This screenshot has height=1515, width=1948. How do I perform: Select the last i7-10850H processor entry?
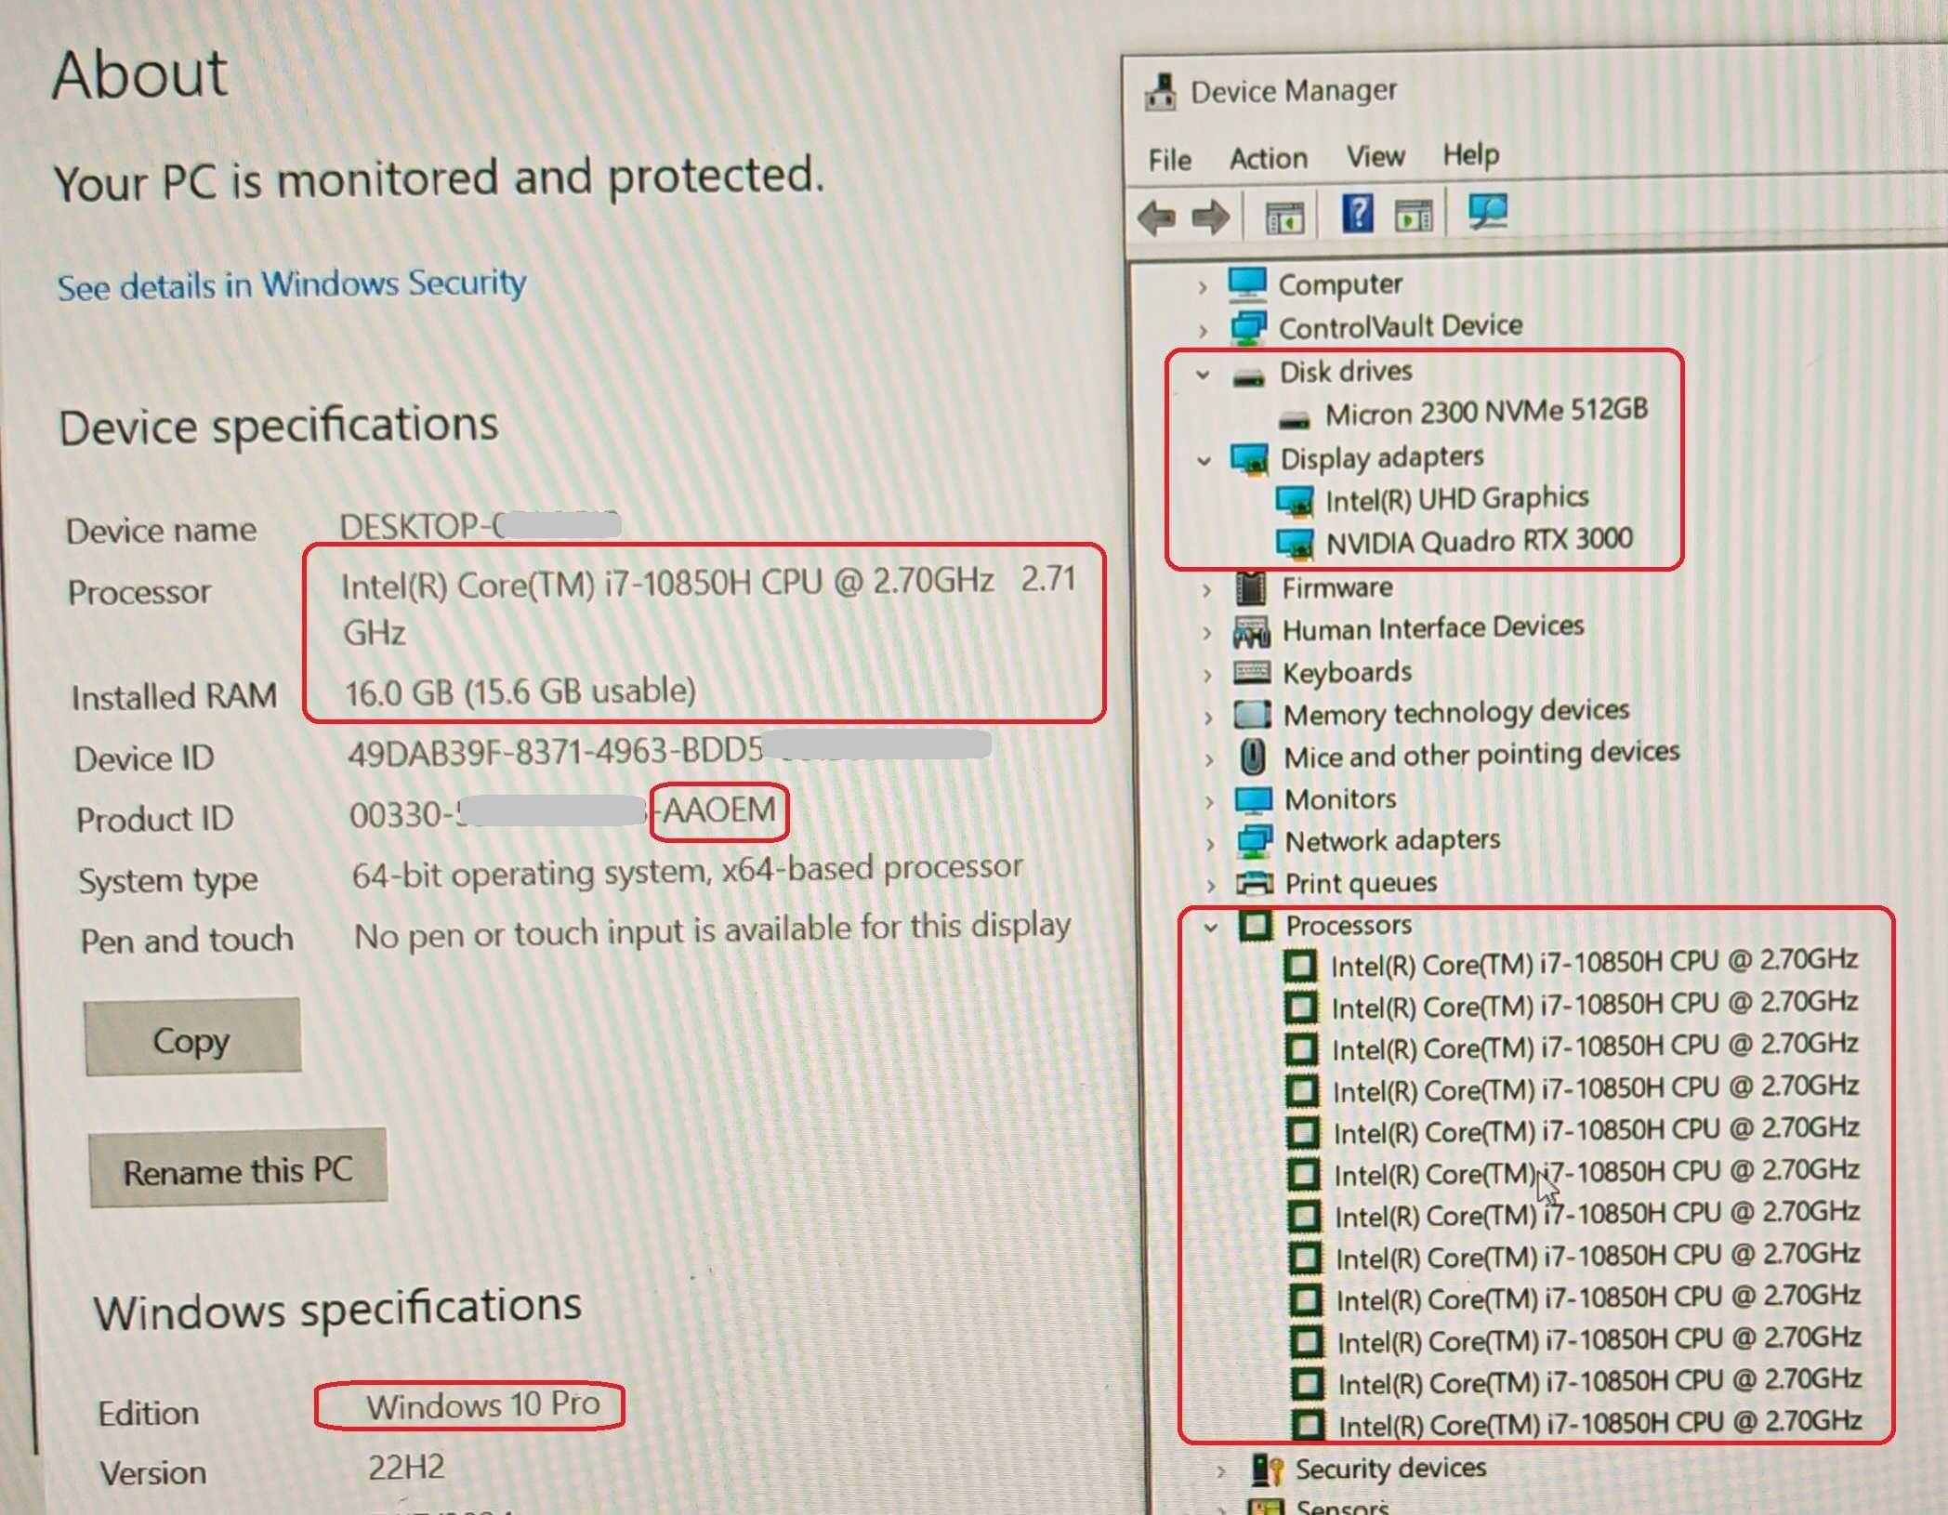(x=1599, y=1424)
